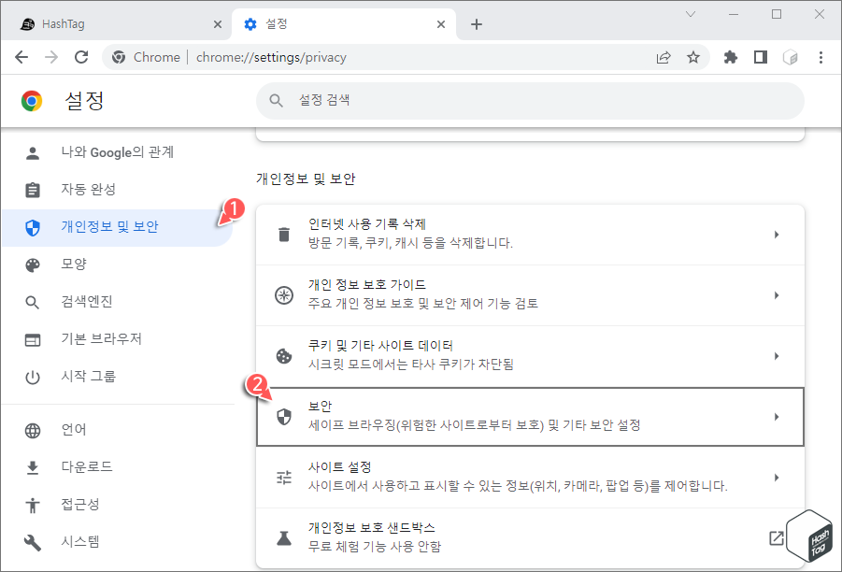Click the wrench icon beside 시스템
The height and width of the screenshot is (572, 842).
pos(34,541)
